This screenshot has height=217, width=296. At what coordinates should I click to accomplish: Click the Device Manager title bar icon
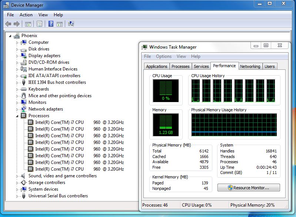[6, 5]
